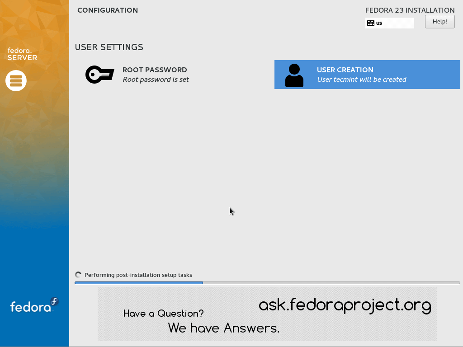Click 'Performing post-installation setup tasks' text
This screenshot has height=347, width=463.
(x=138, y=275)
